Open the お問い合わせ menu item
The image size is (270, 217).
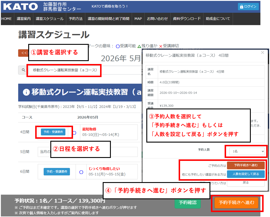[157, 19]
